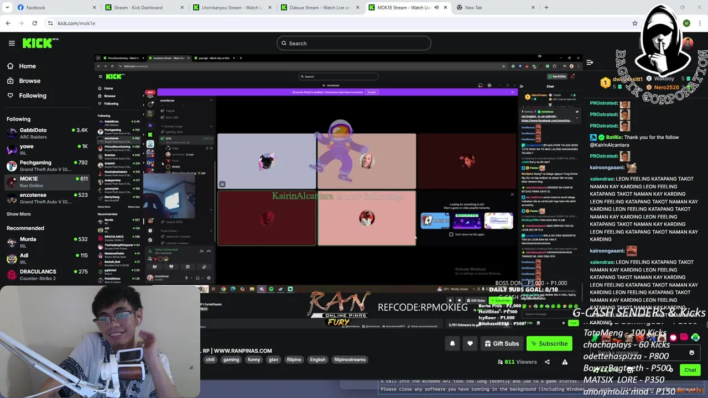Click the Gift Subs button
708x398 pixels.
point(502,344)
